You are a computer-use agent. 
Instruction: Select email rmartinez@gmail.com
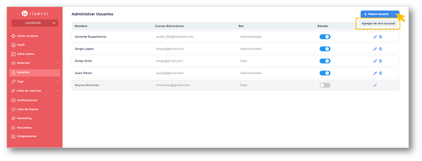173,85
